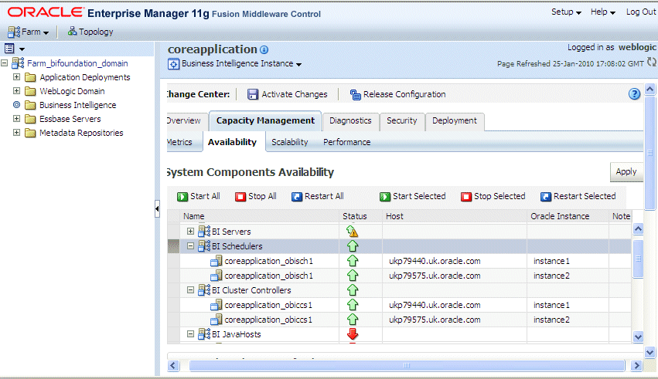Click Start Selected

(x=413, y=196)
